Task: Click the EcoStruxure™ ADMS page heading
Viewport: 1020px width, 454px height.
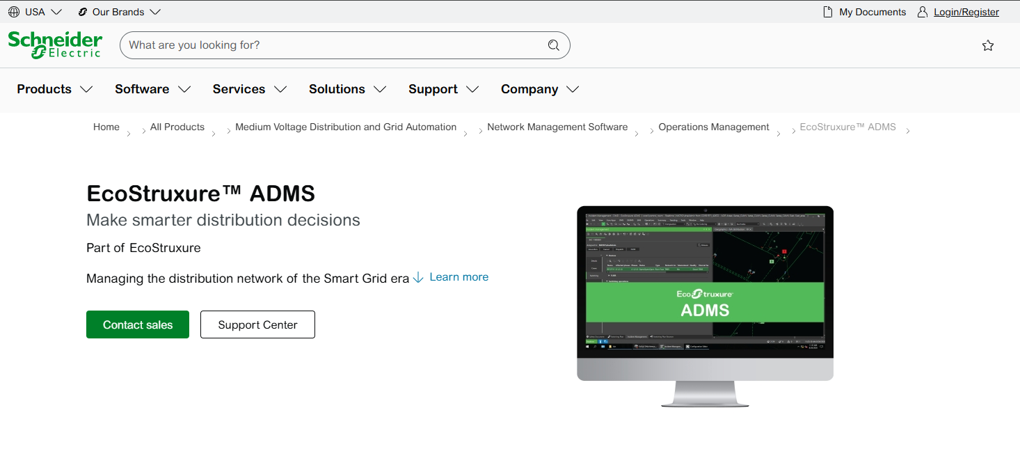Action: click(x=201, y=193)
